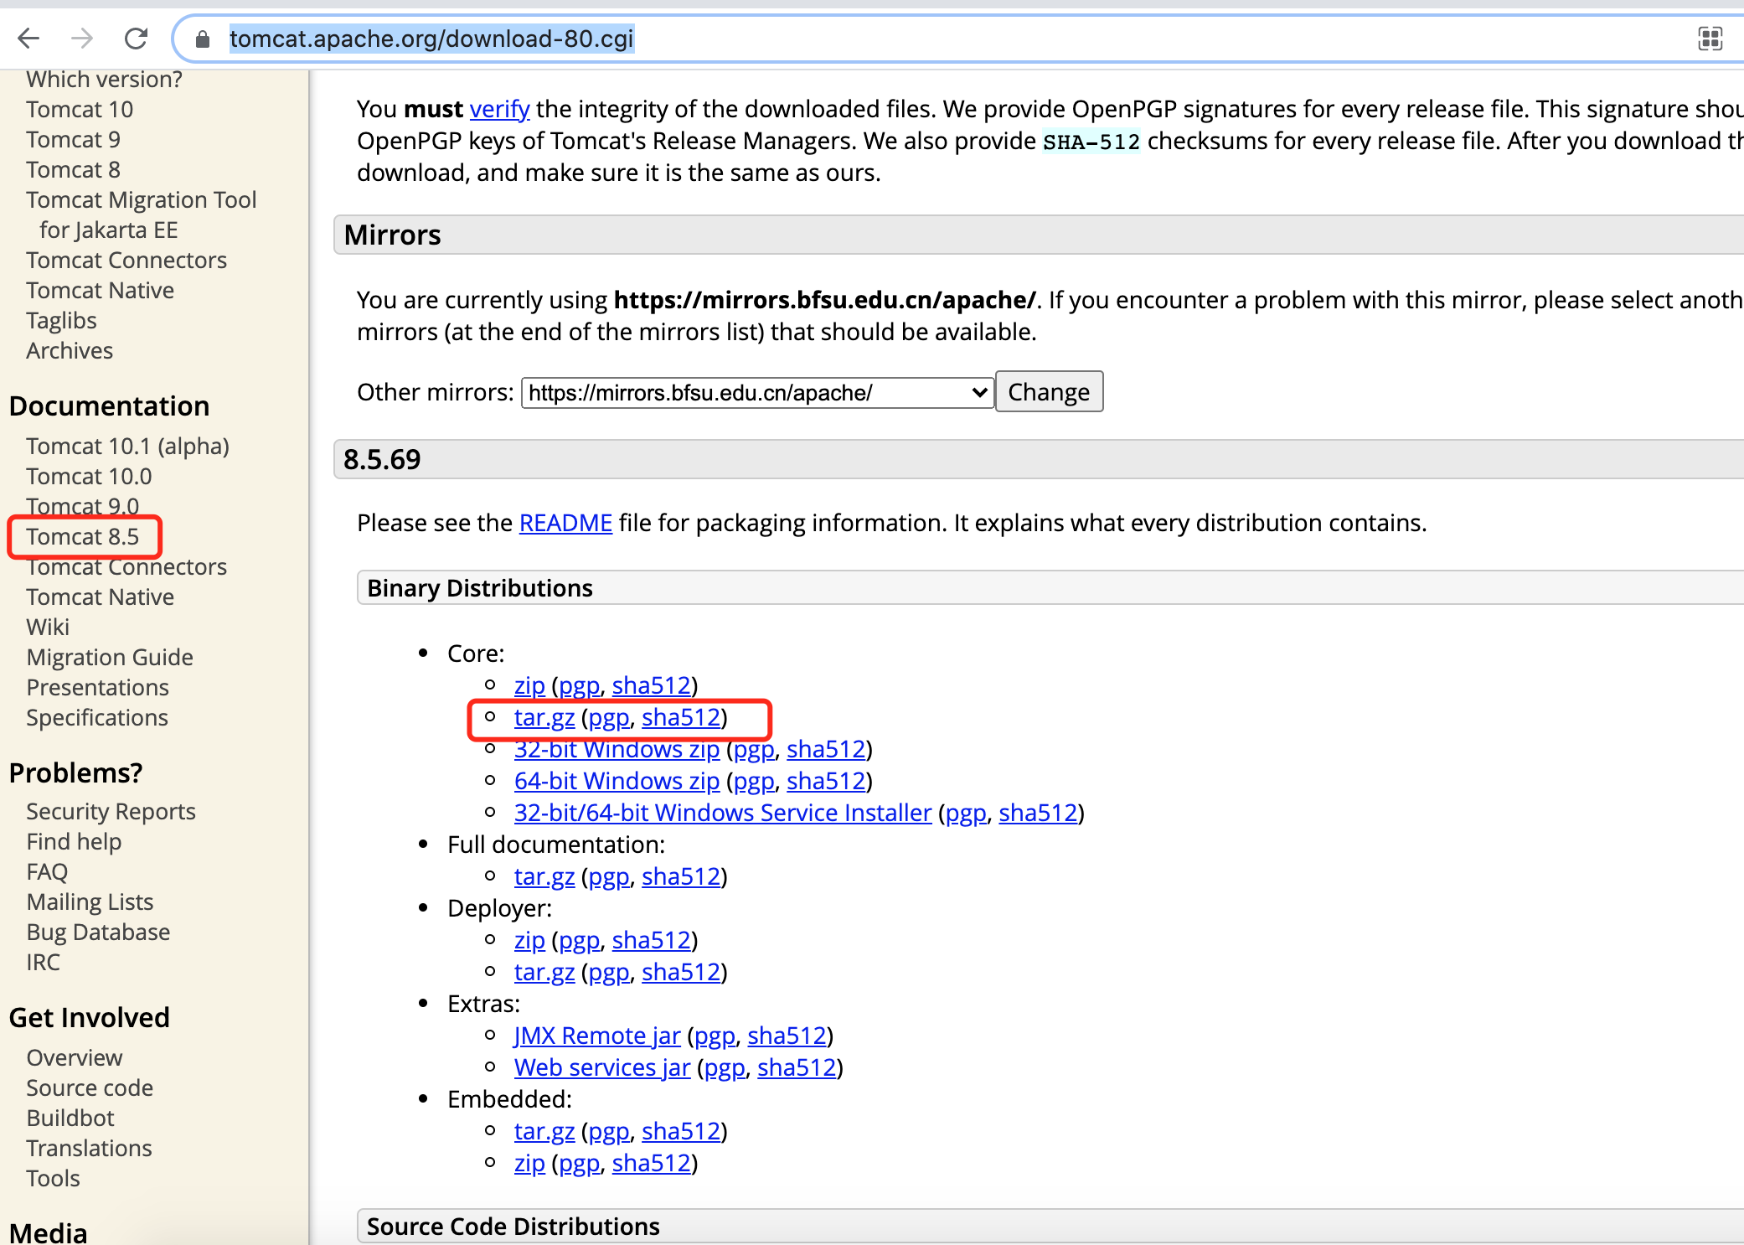
Task: Open Tomcat 8 download sidebar link
Action: tap(73, 169)
